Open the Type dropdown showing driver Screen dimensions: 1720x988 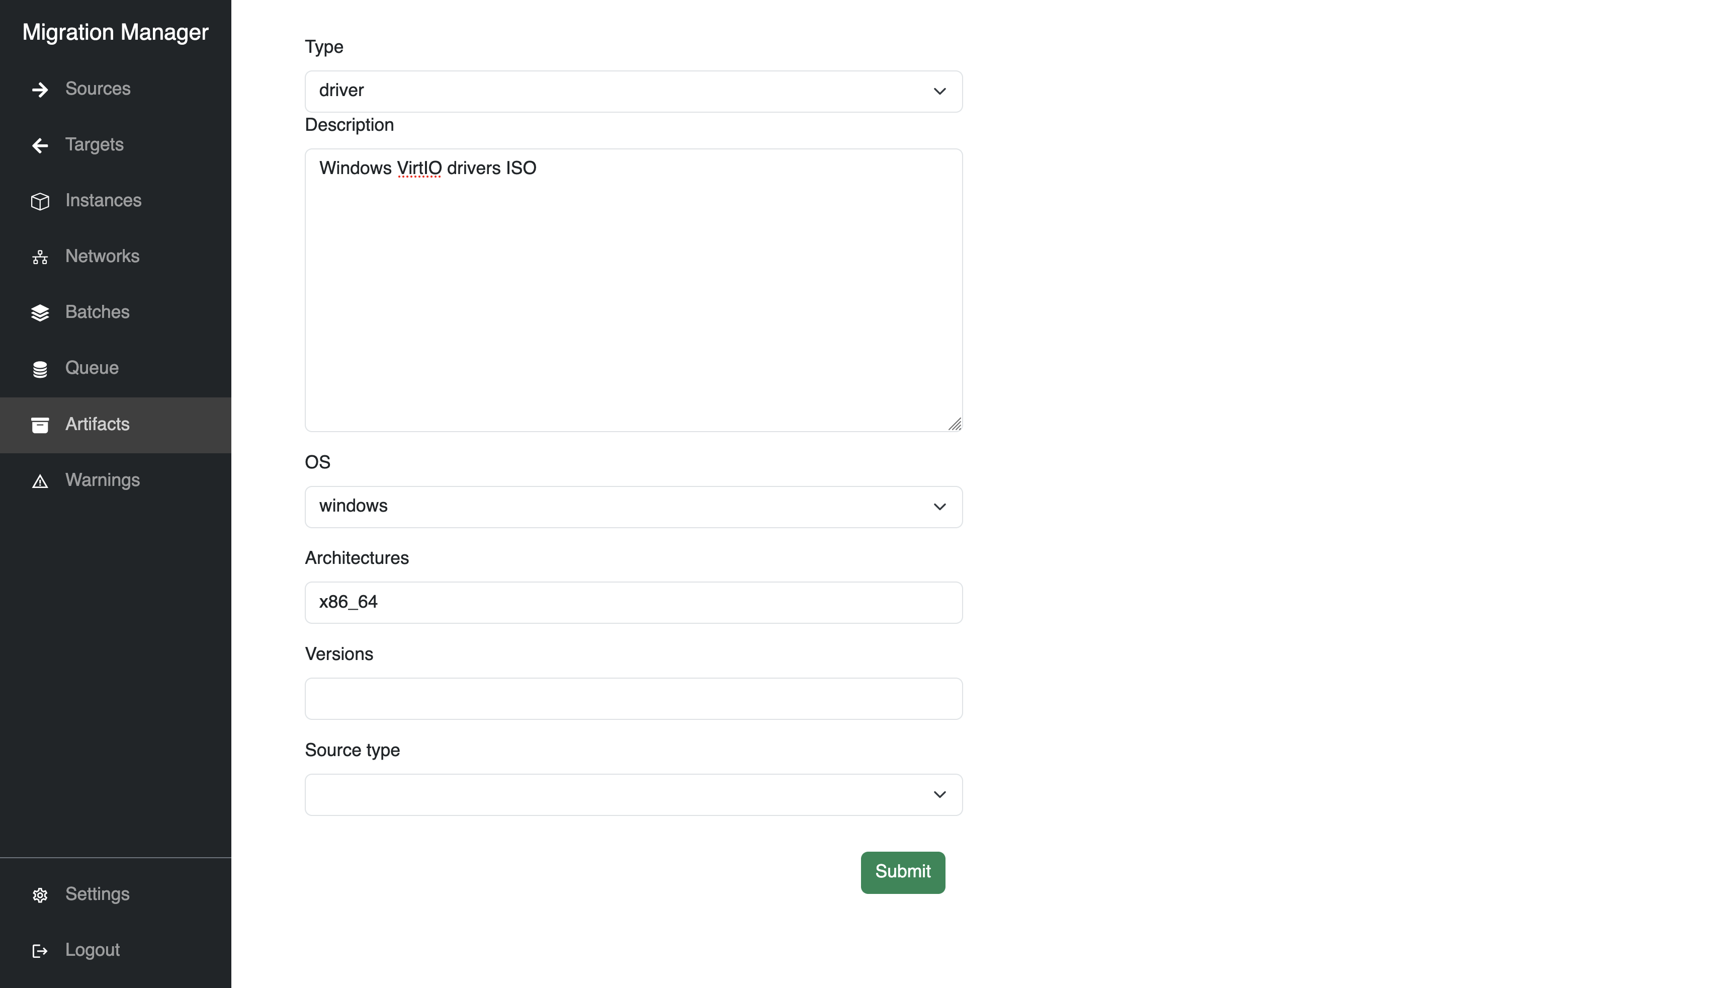(x=633, y=91)
